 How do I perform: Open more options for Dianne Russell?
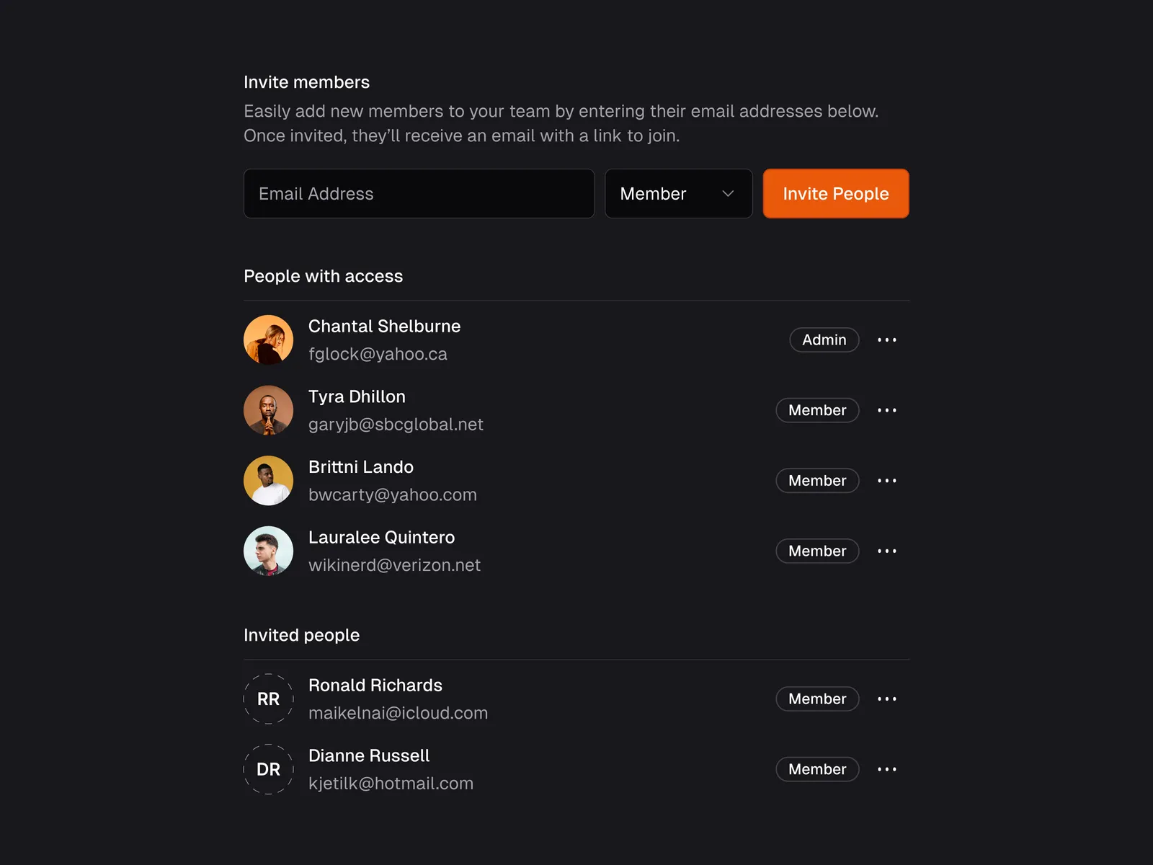point(886,769)
